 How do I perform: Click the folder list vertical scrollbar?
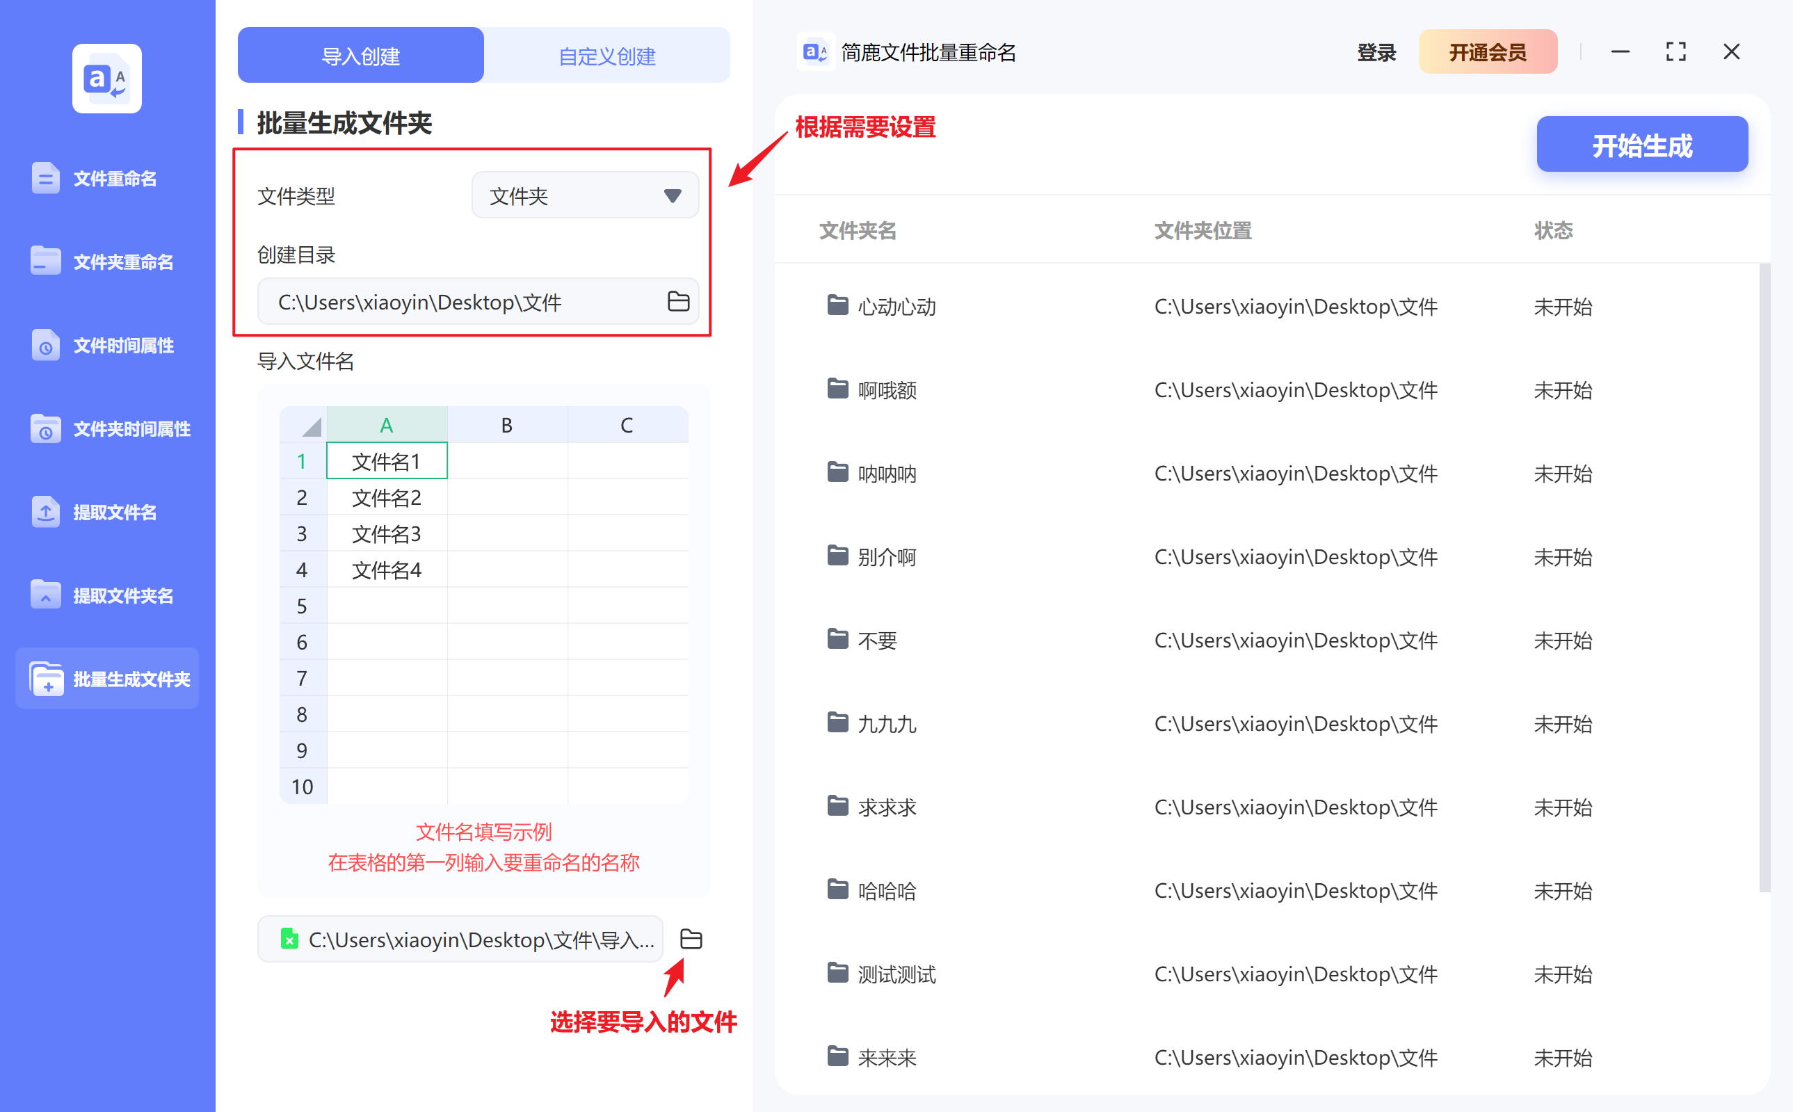tap(1764, 577)
